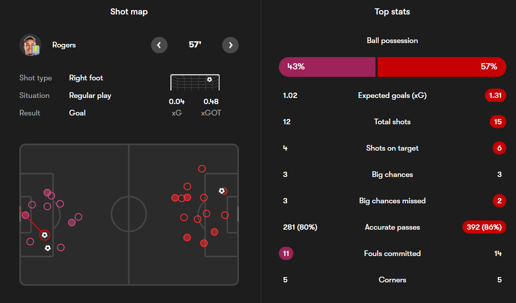
Task: Click the Total shots 15 badge
Action: tap(498, 122)
